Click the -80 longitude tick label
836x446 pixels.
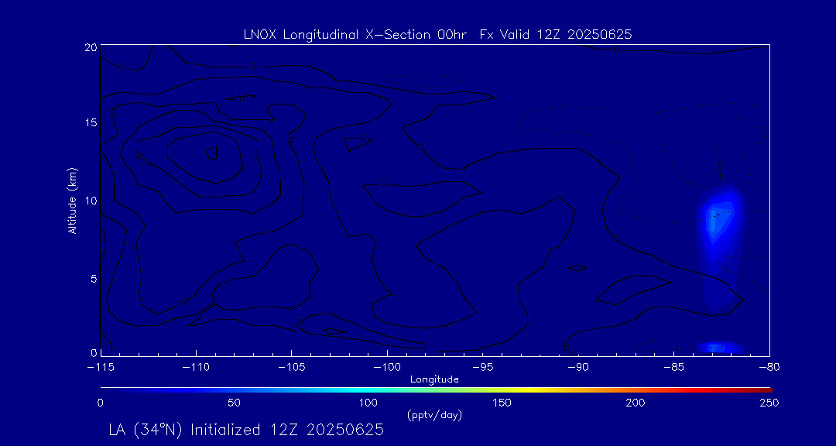[769, 368]
